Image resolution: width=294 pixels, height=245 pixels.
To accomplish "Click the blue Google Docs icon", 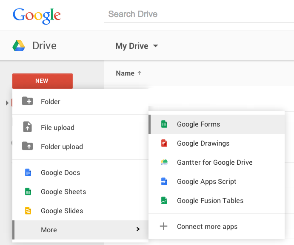I will (x=28, y=172).
